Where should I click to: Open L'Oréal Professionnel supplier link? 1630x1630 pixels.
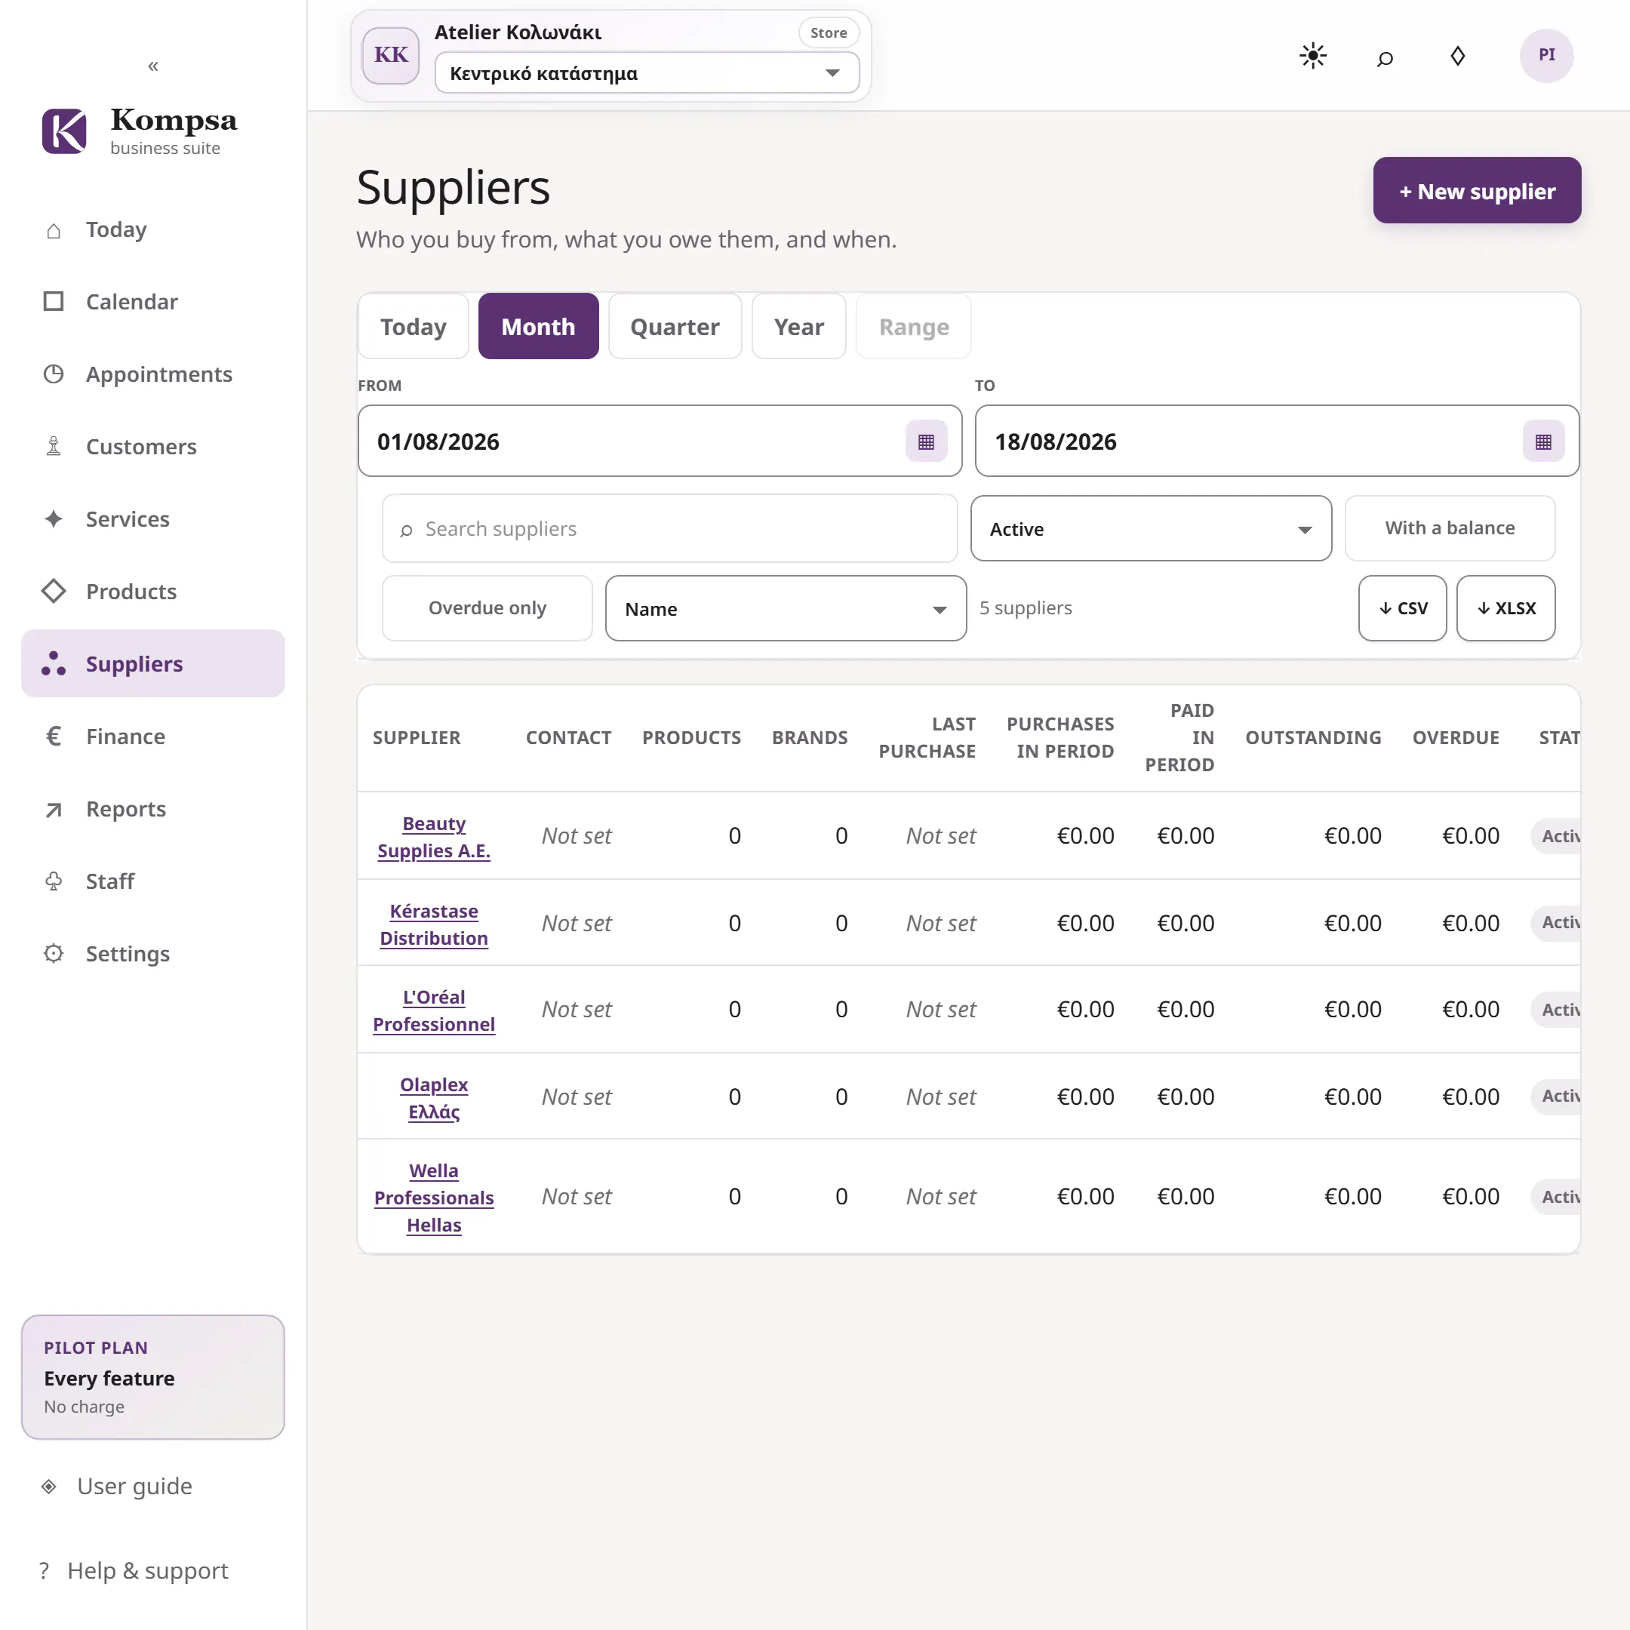click(434, 1010)
